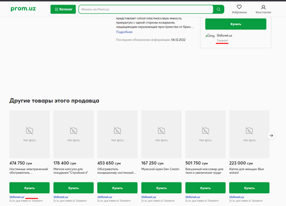Screen dimensions: 286x206
Task: Buy the 501 750 сум massager
Action: pos(205,188)
